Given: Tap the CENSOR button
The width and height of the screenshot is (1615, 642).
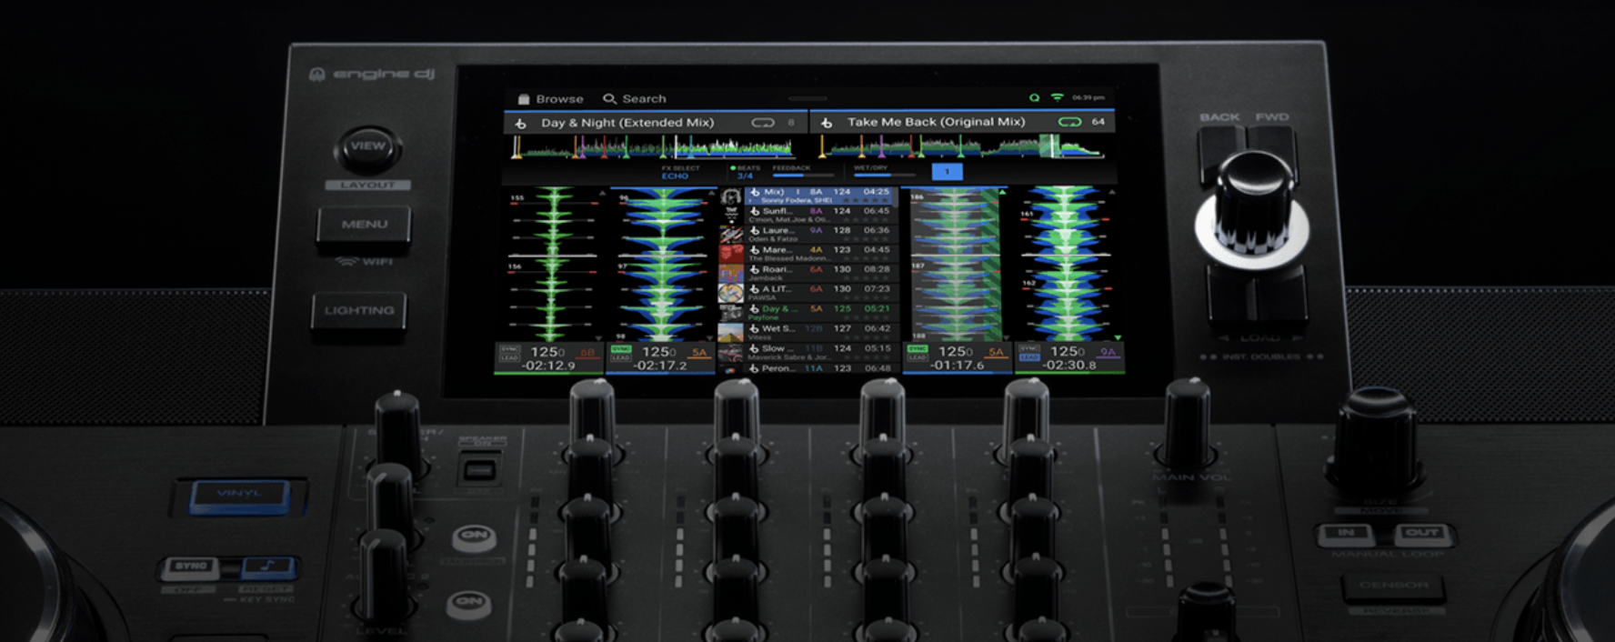Looking at the screenshot, I should pyautogui.click(x=1393, y=587).
